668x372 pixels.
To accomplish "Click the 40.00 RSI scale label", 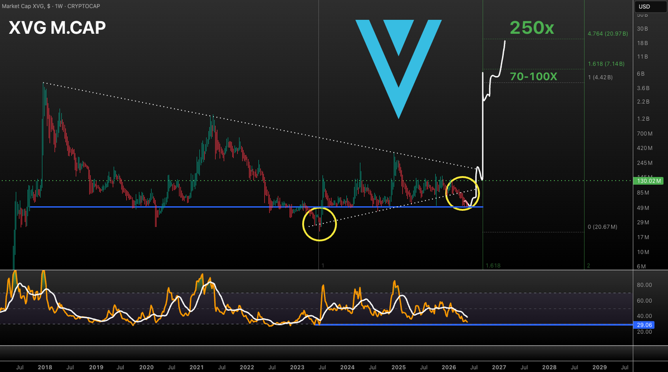I will (645, 316).
